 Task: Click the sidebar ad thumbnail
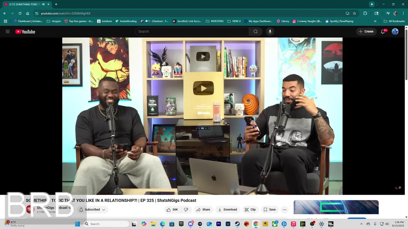336,207
